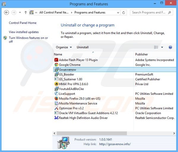
Task: Click the Mozilla Firefox icon
Action: 56,98
